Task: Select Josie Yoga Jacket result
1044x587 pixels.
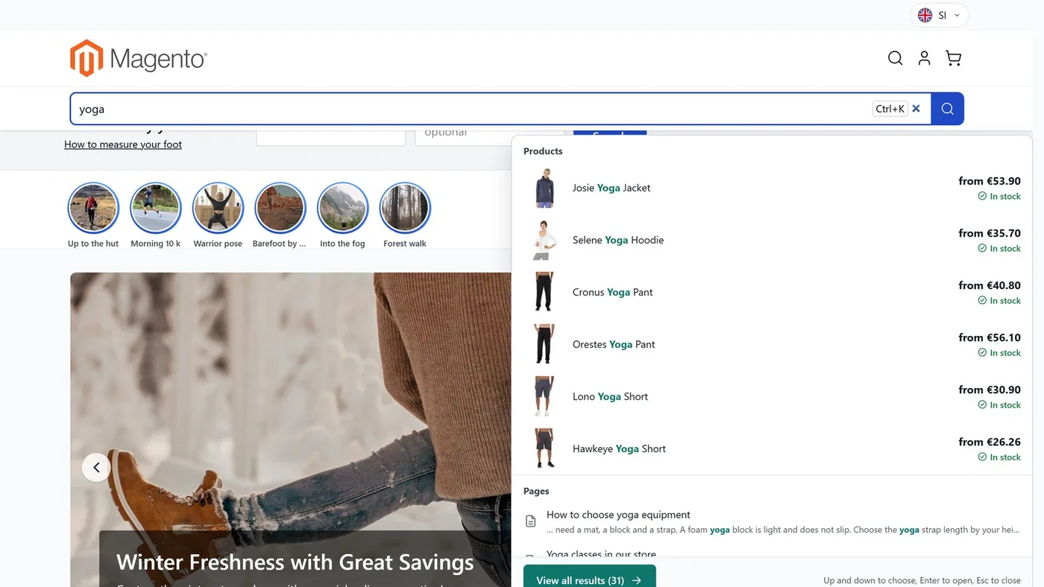Action: coord(772,188)
